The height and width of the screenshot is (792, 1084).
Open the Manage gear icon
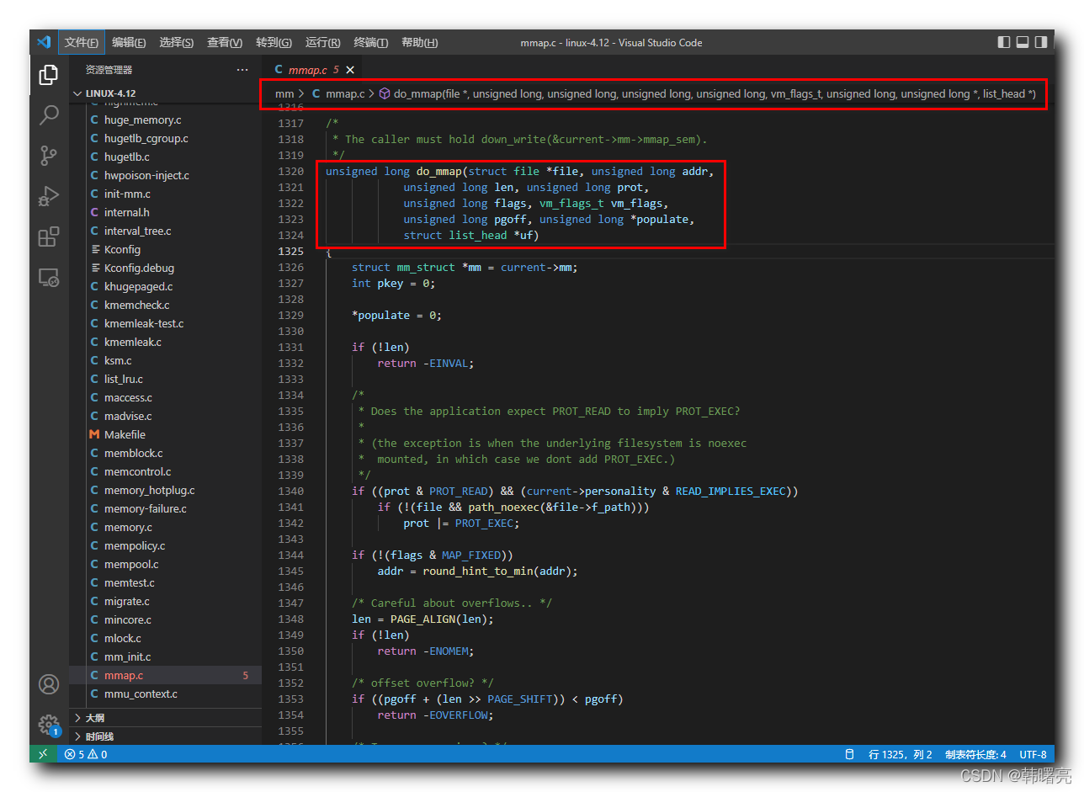point(49,725)
